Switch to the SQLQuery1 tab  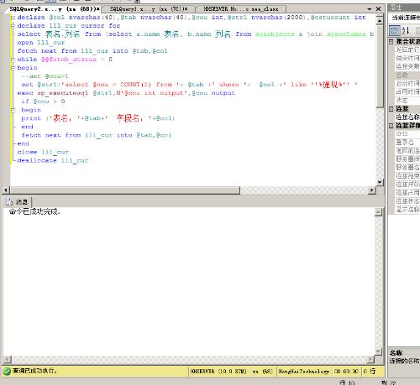[x=149, y=9]
